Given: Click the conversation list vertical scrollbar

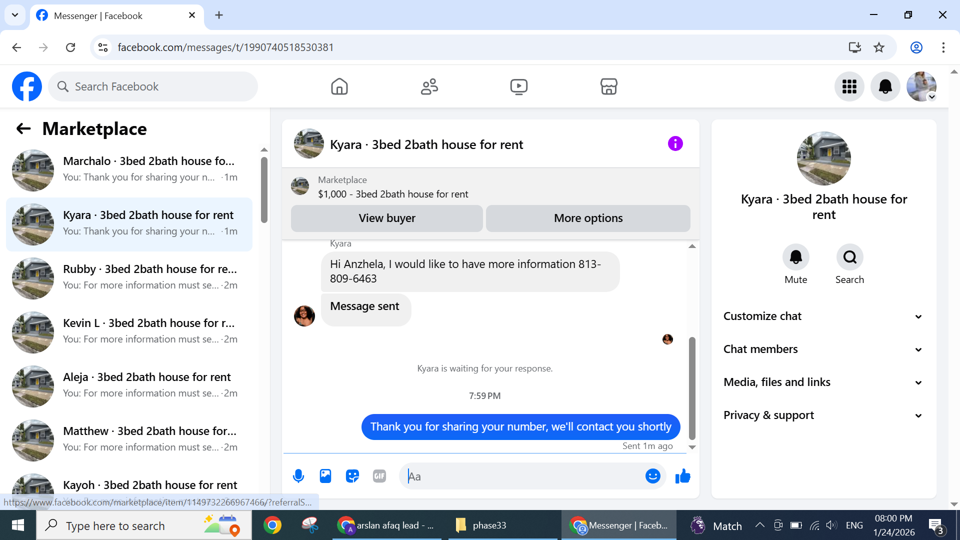Looking at the screenshot, I should [x=264, y=190].
